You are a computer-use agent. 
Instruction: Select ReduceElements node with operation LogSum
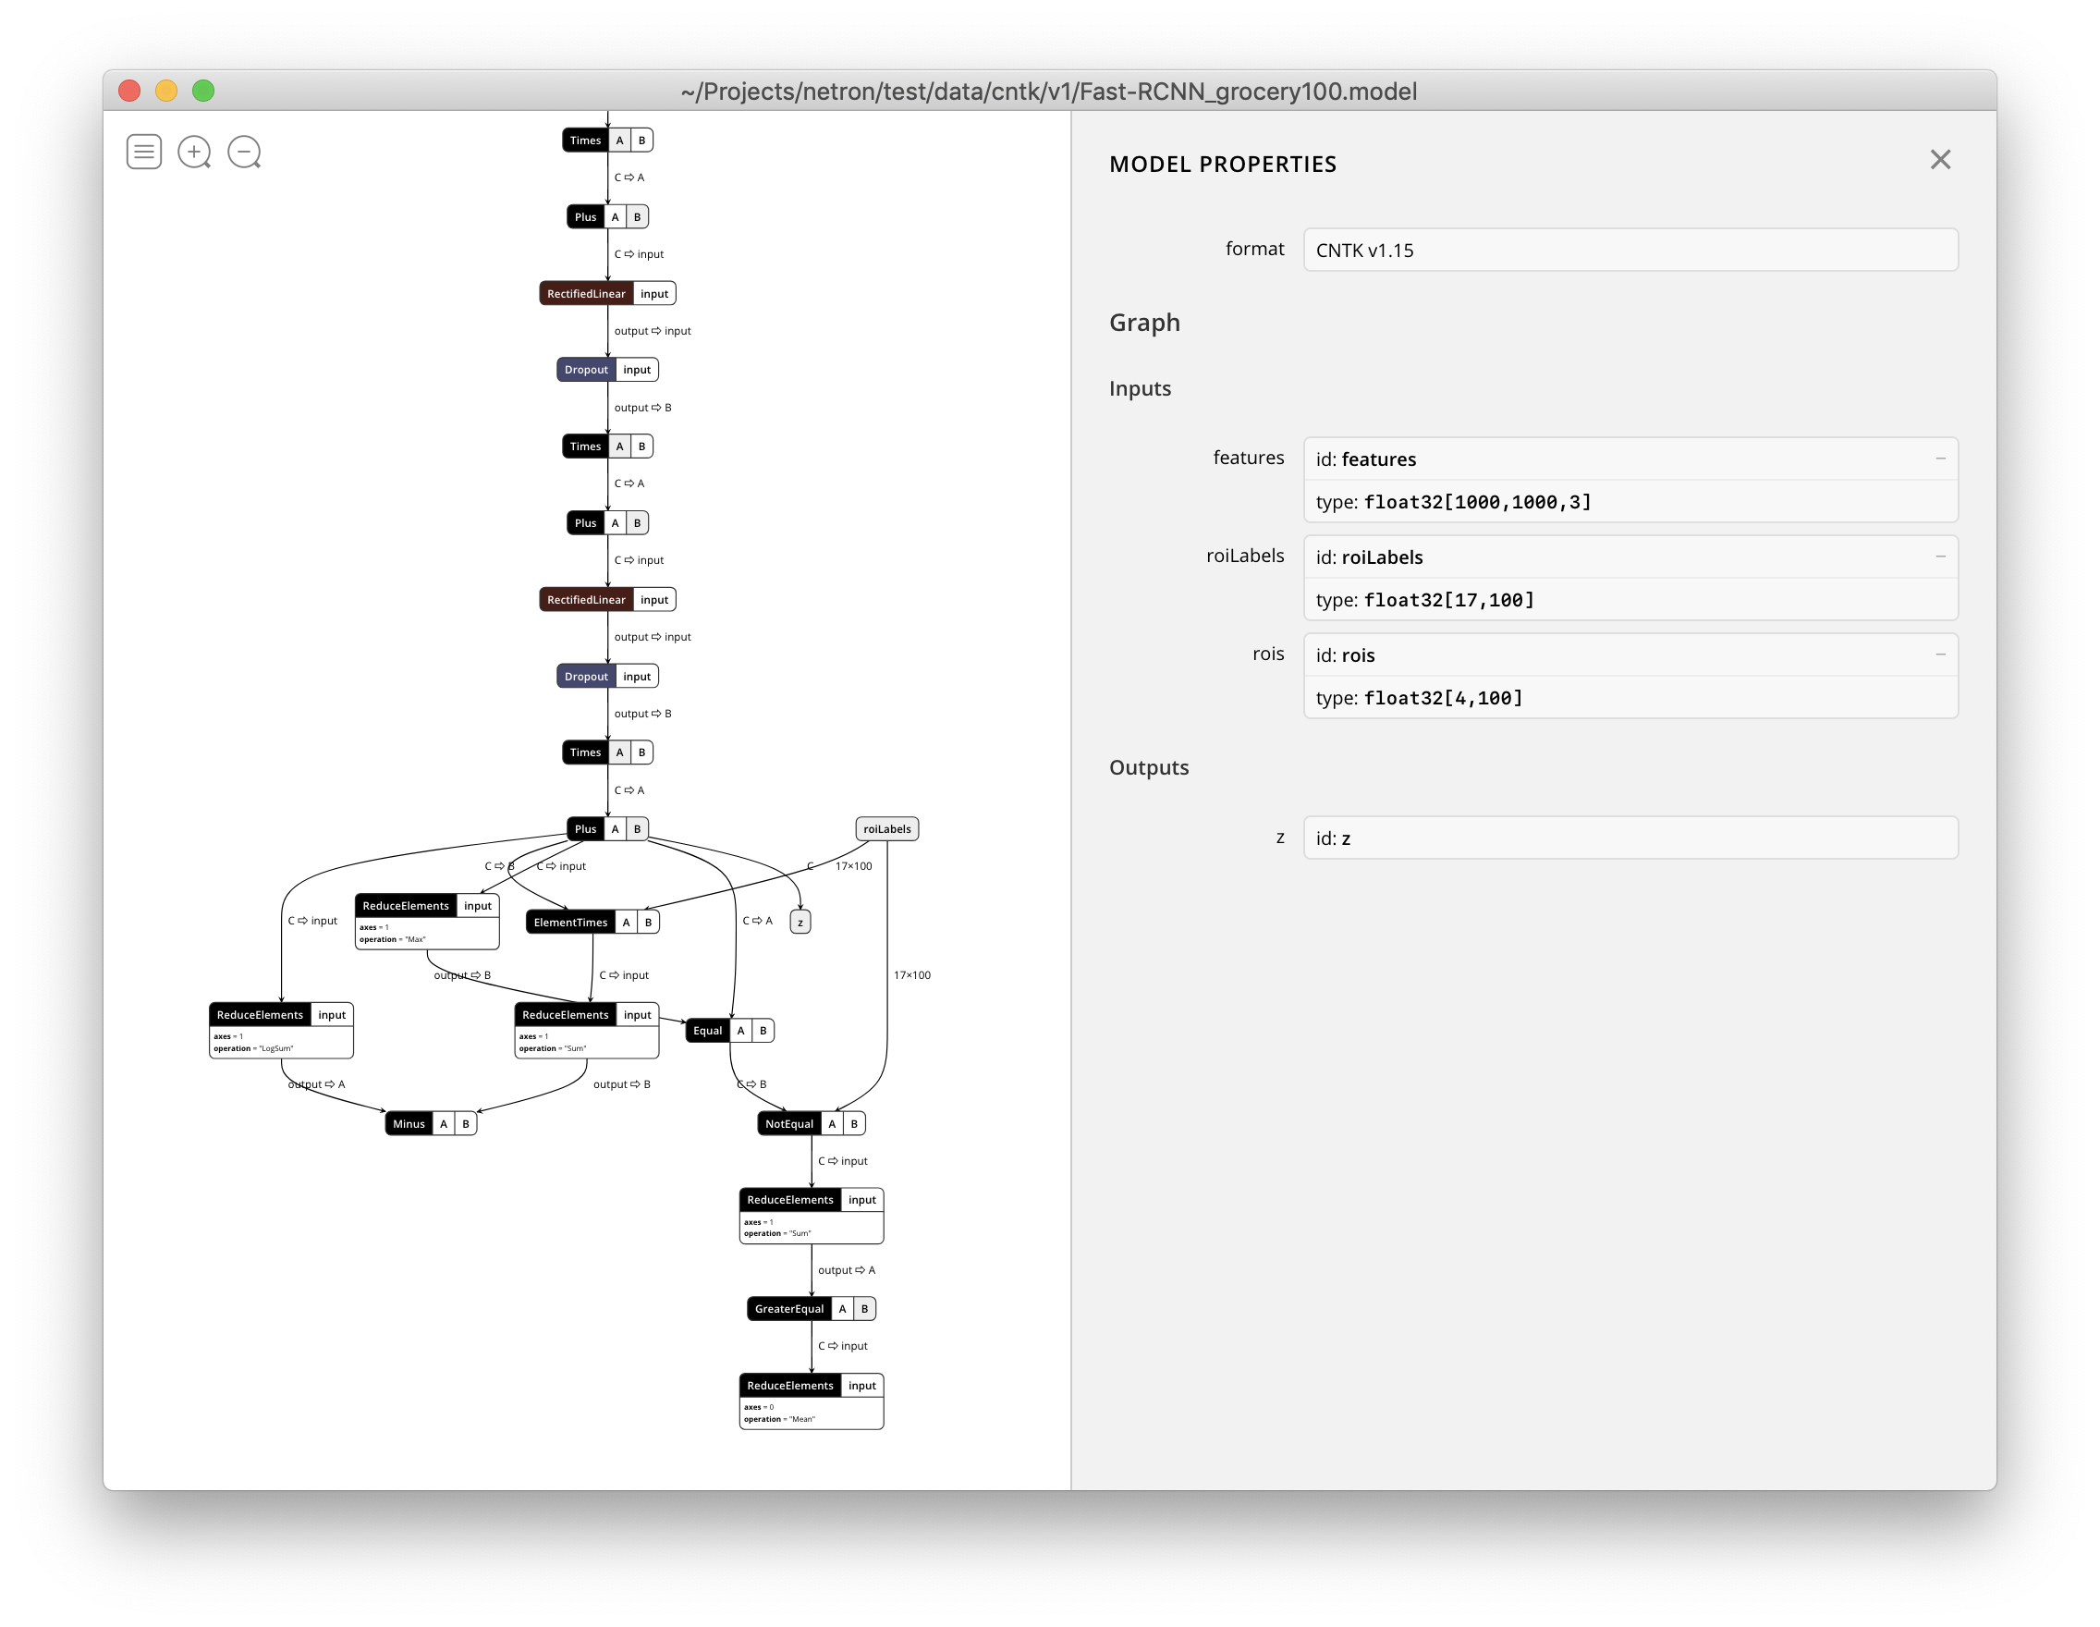pos(281,1031)
